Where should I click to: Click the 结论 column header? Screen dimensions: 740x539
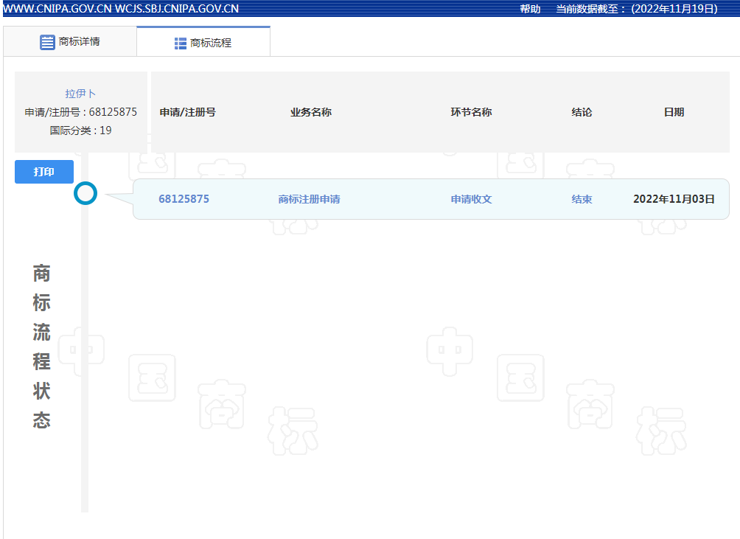pos(582,112)
